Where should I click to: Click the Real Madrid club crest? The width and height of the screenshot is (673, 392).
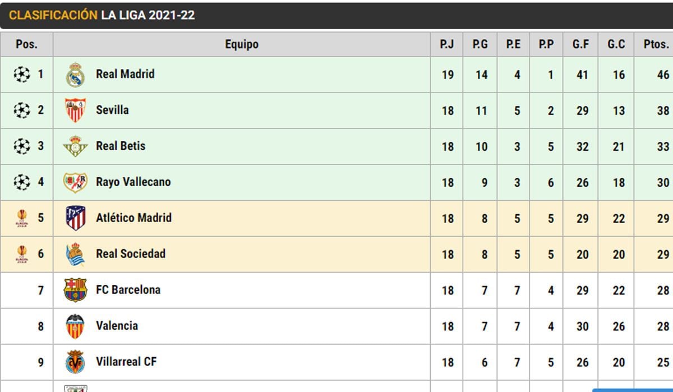(75, 75)
